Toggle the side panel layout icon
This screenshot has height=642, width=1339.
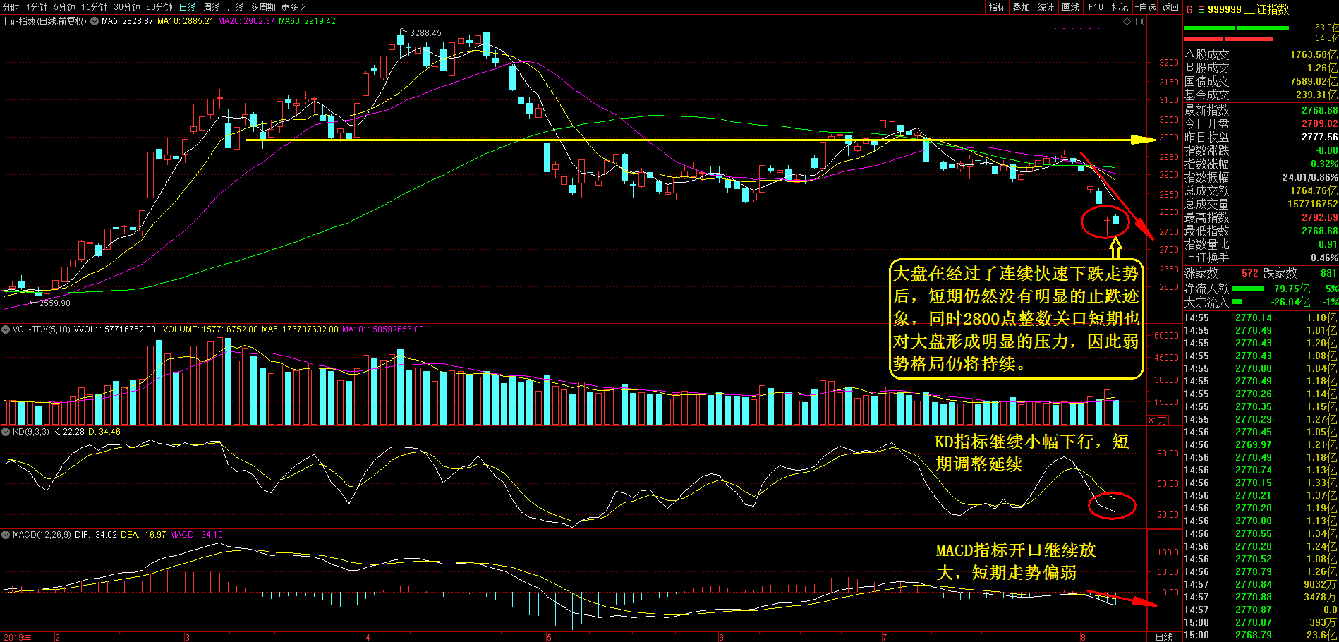[1140, 22]
